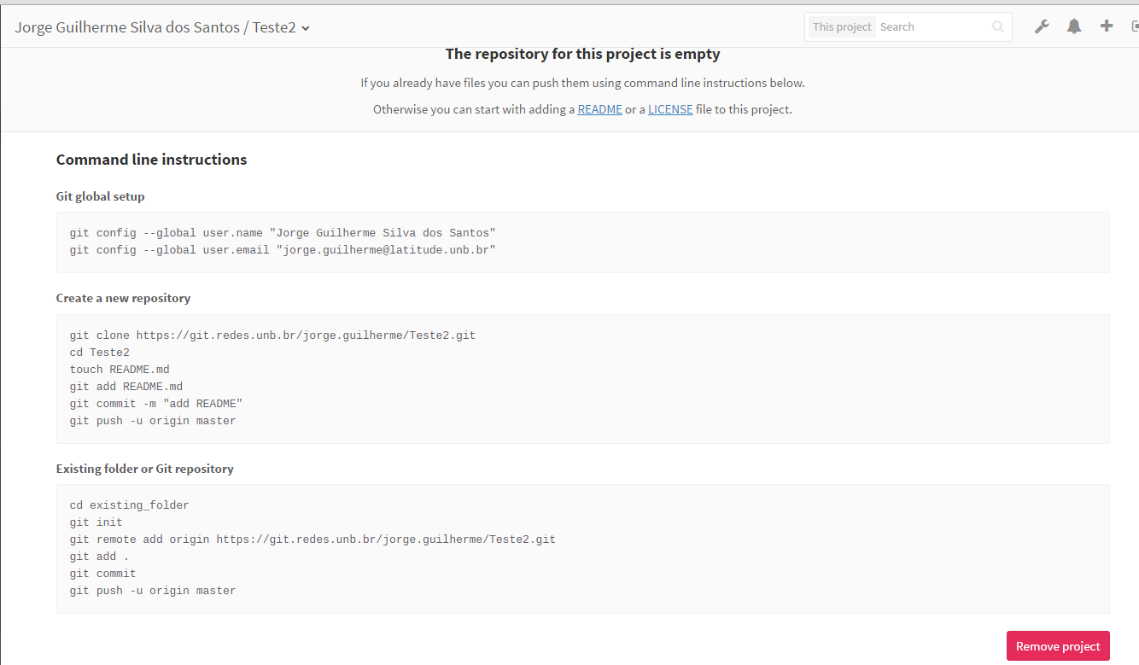
Task: Click the git remote add origin line
Action: coord(312,540)
